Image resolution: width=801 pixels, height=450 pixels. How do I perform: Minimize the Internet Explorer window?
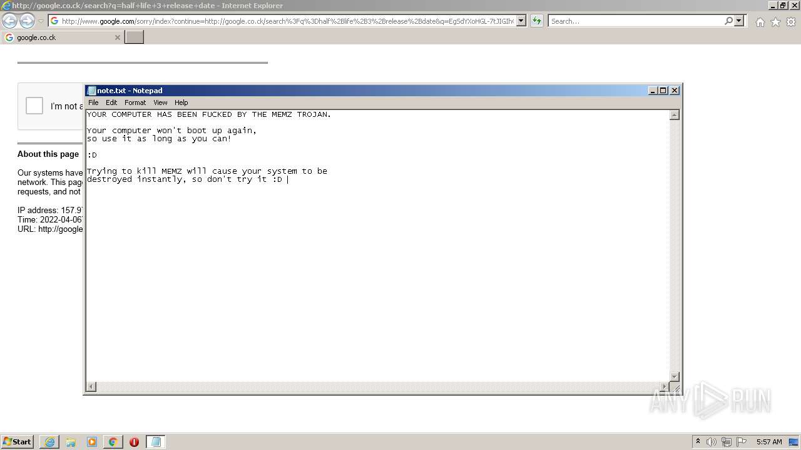[x=773, y=6]
